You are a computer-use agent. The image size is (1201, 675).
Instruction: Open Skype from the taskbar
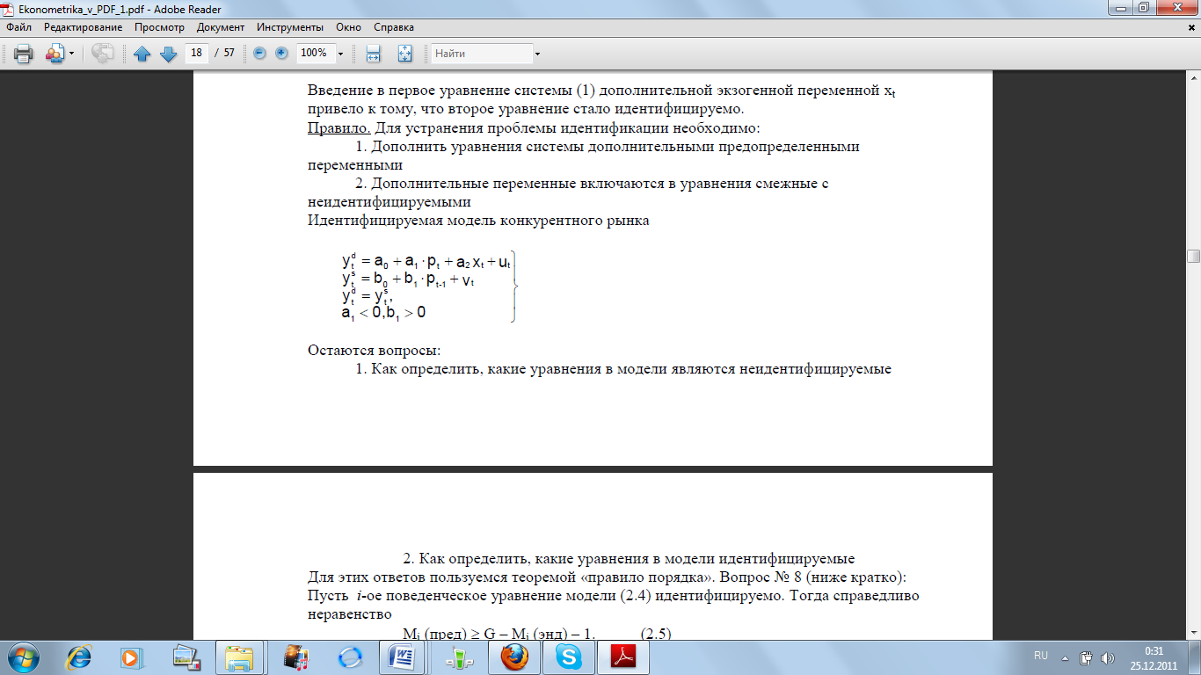[569, 657]
